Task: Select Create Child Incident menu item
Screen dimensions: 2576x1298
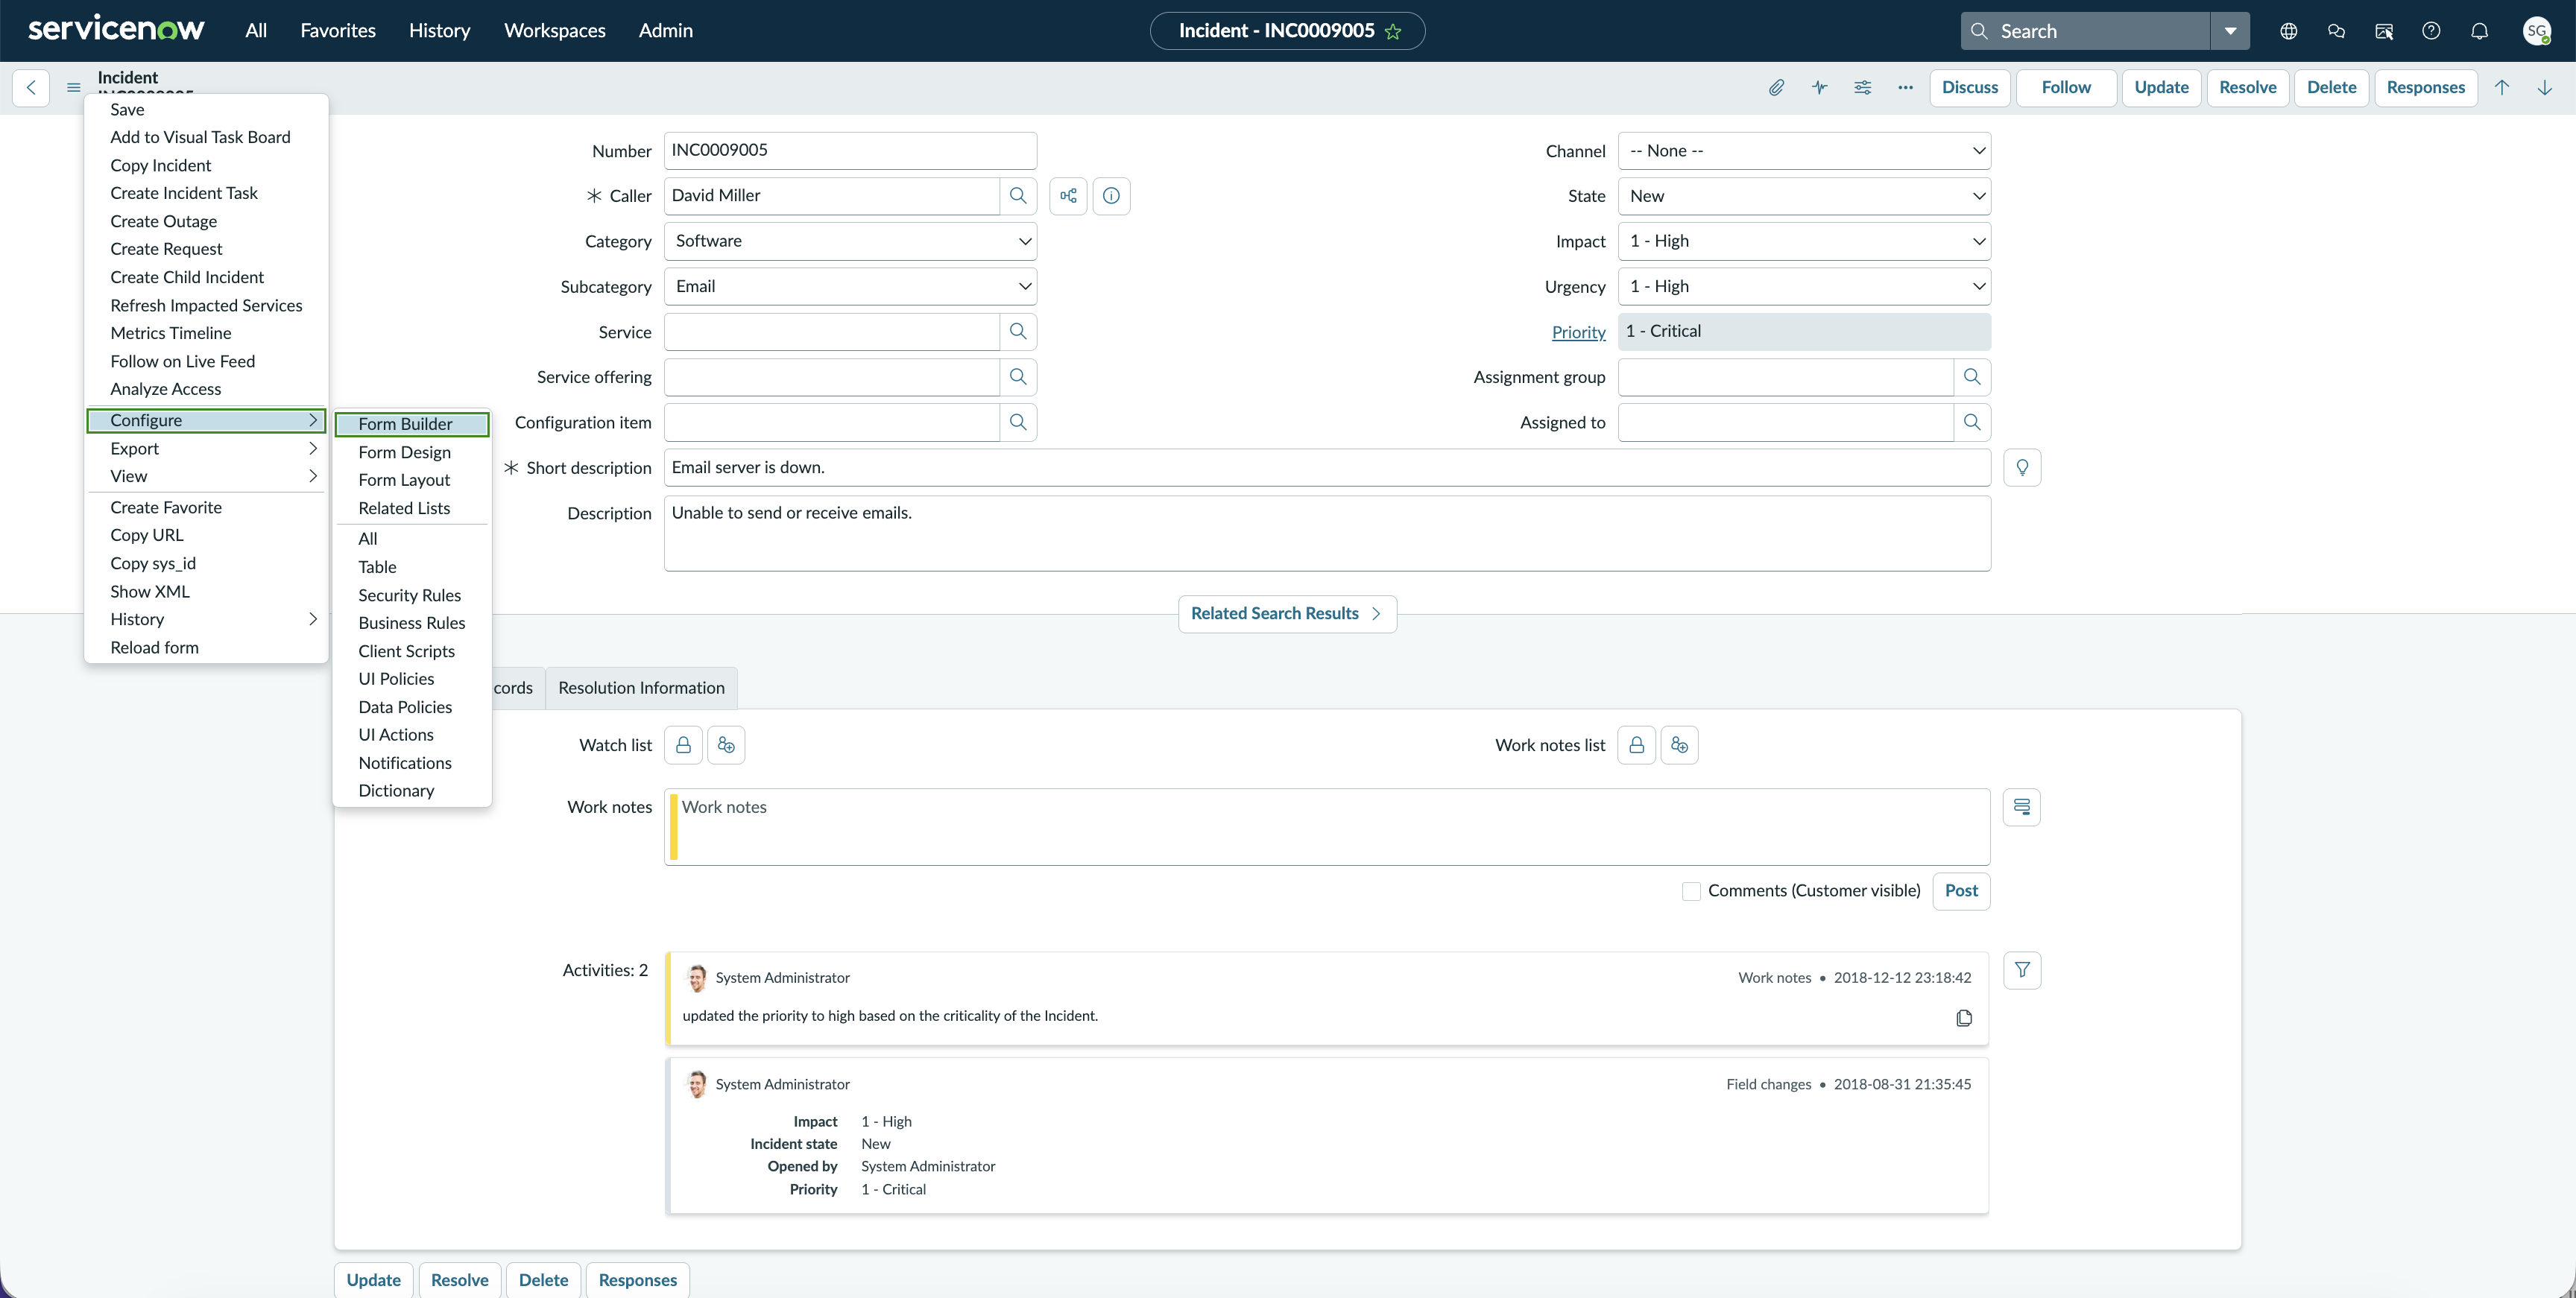Action: [207, 278]
